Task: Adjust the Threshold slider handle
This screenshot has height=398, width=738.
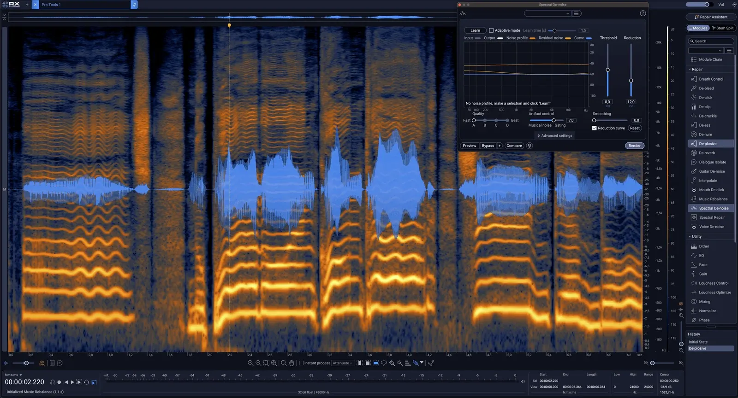Action: coord(607,70)
